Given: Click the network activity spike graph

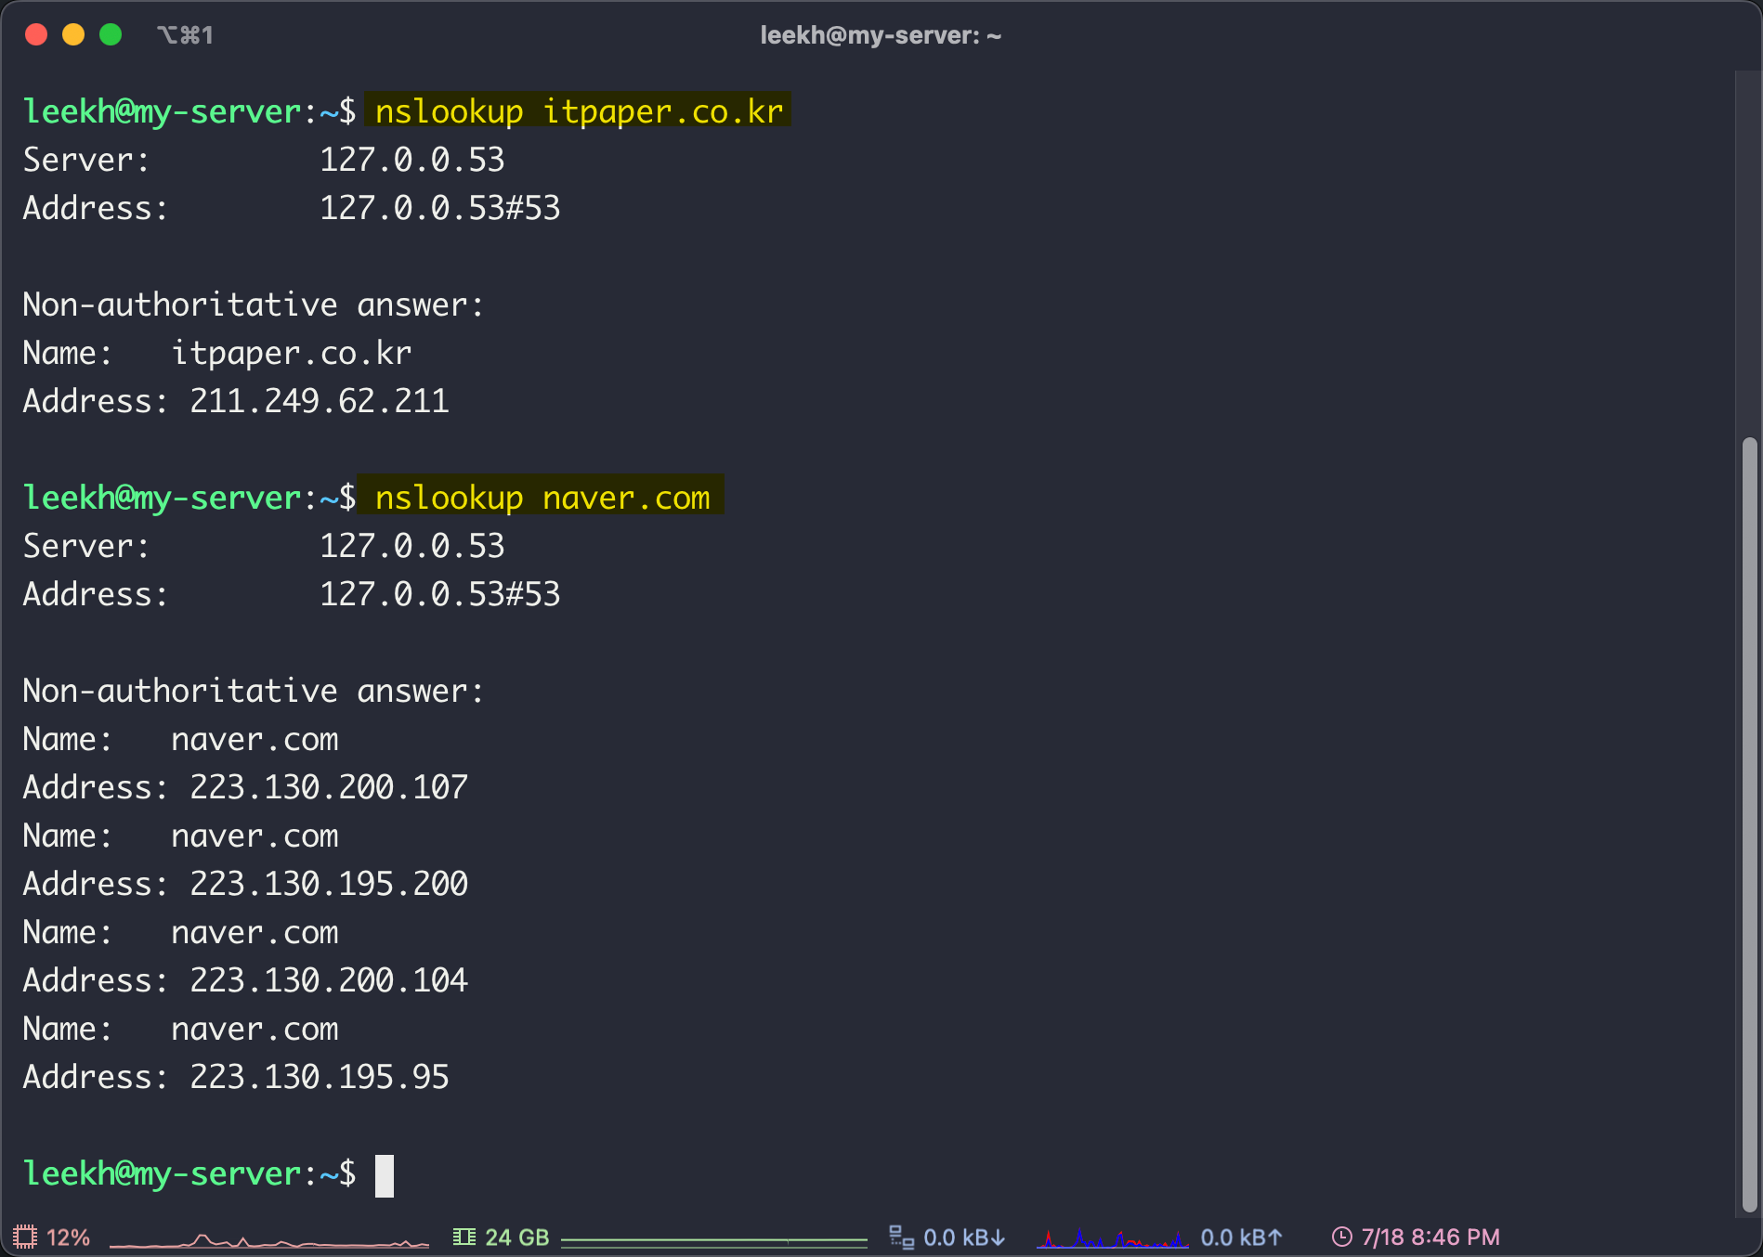Looking at the screenshot, I should point(1113,1238).
